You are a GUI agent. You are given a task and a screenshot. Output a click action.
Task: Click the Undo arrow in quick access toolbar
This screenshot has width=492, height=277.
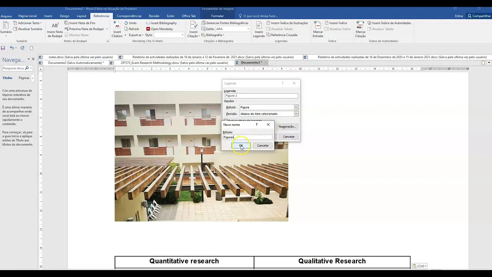point(12,48)
